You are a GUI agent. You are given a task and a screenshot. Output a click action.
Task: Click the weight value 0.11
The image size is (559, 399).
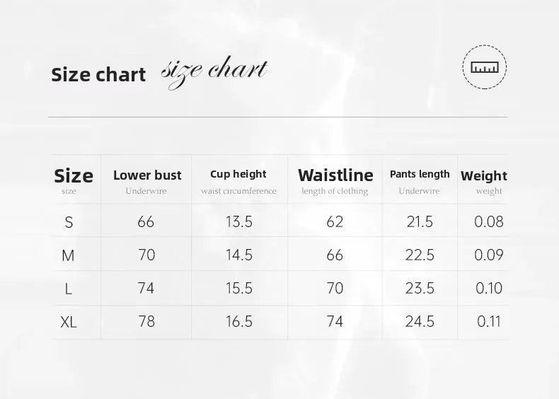coord(489,322)
